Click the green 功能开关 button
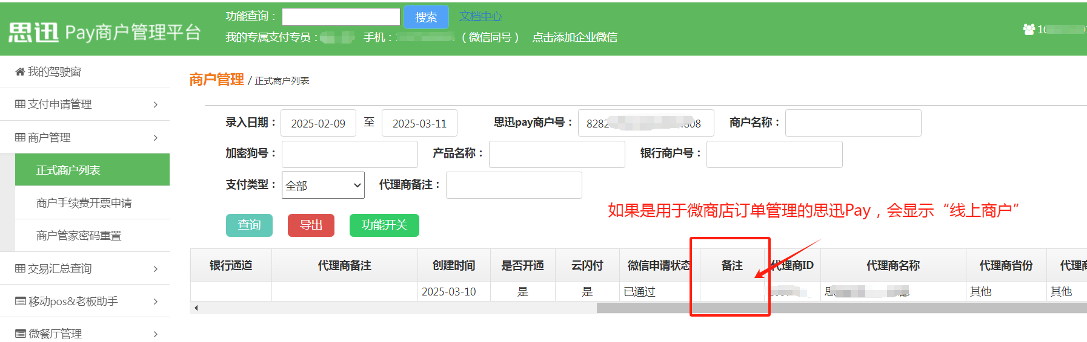The height and width of the screenshot is (342, 1087). pyautogui.click(x=384, y=225)
